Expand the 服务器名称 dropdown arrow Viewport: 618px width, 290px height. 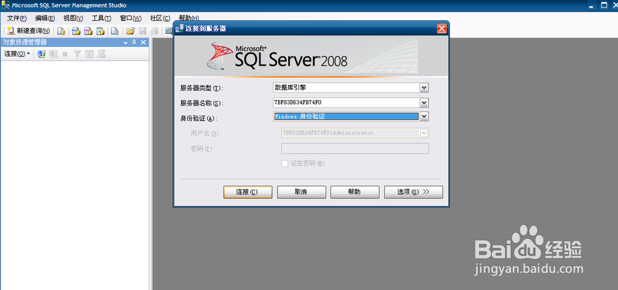click(424, 102)
